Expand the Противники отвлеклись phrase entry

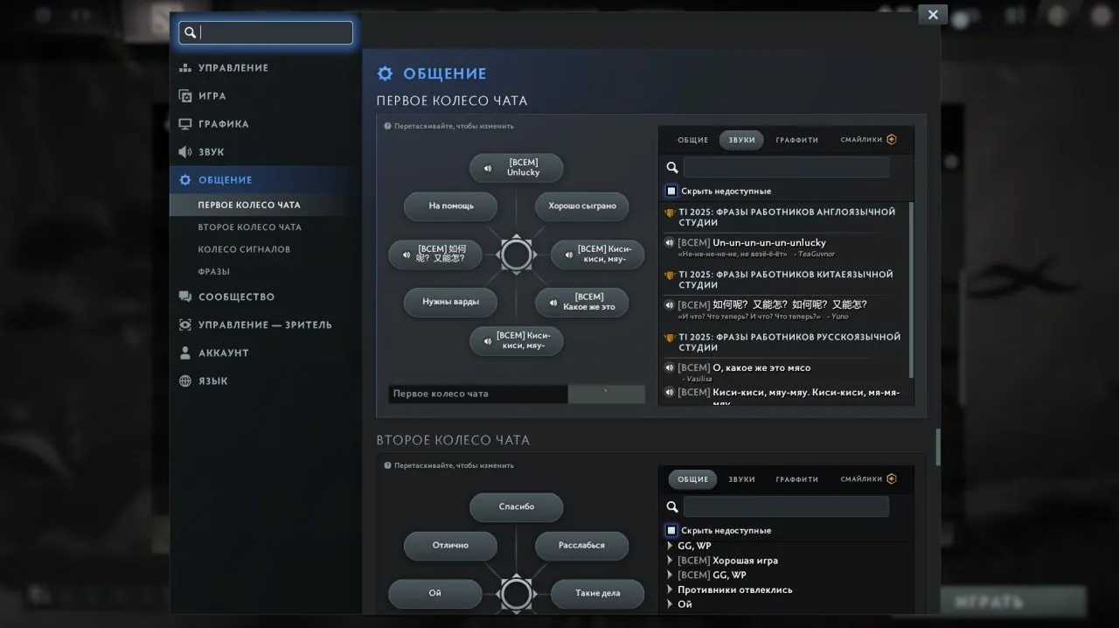pyautogui.click(x=670, y=590)
